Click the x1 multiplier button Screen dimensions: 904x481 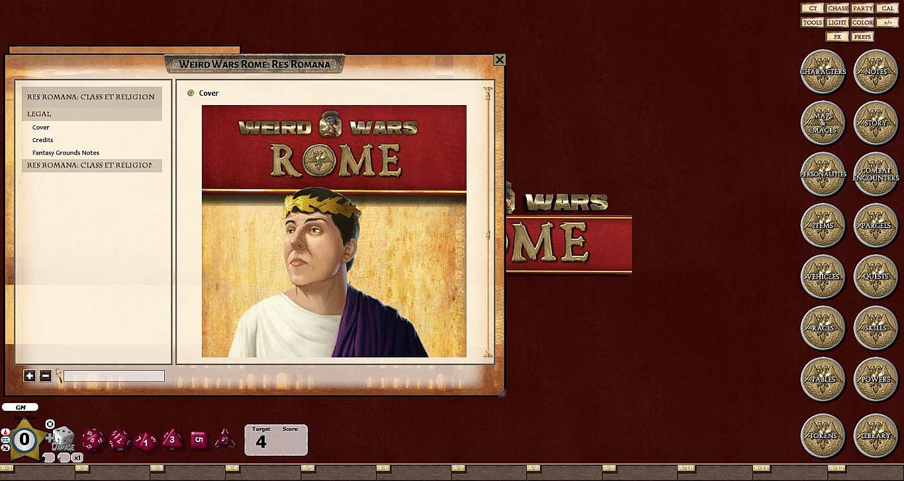(x=77, y=457)
